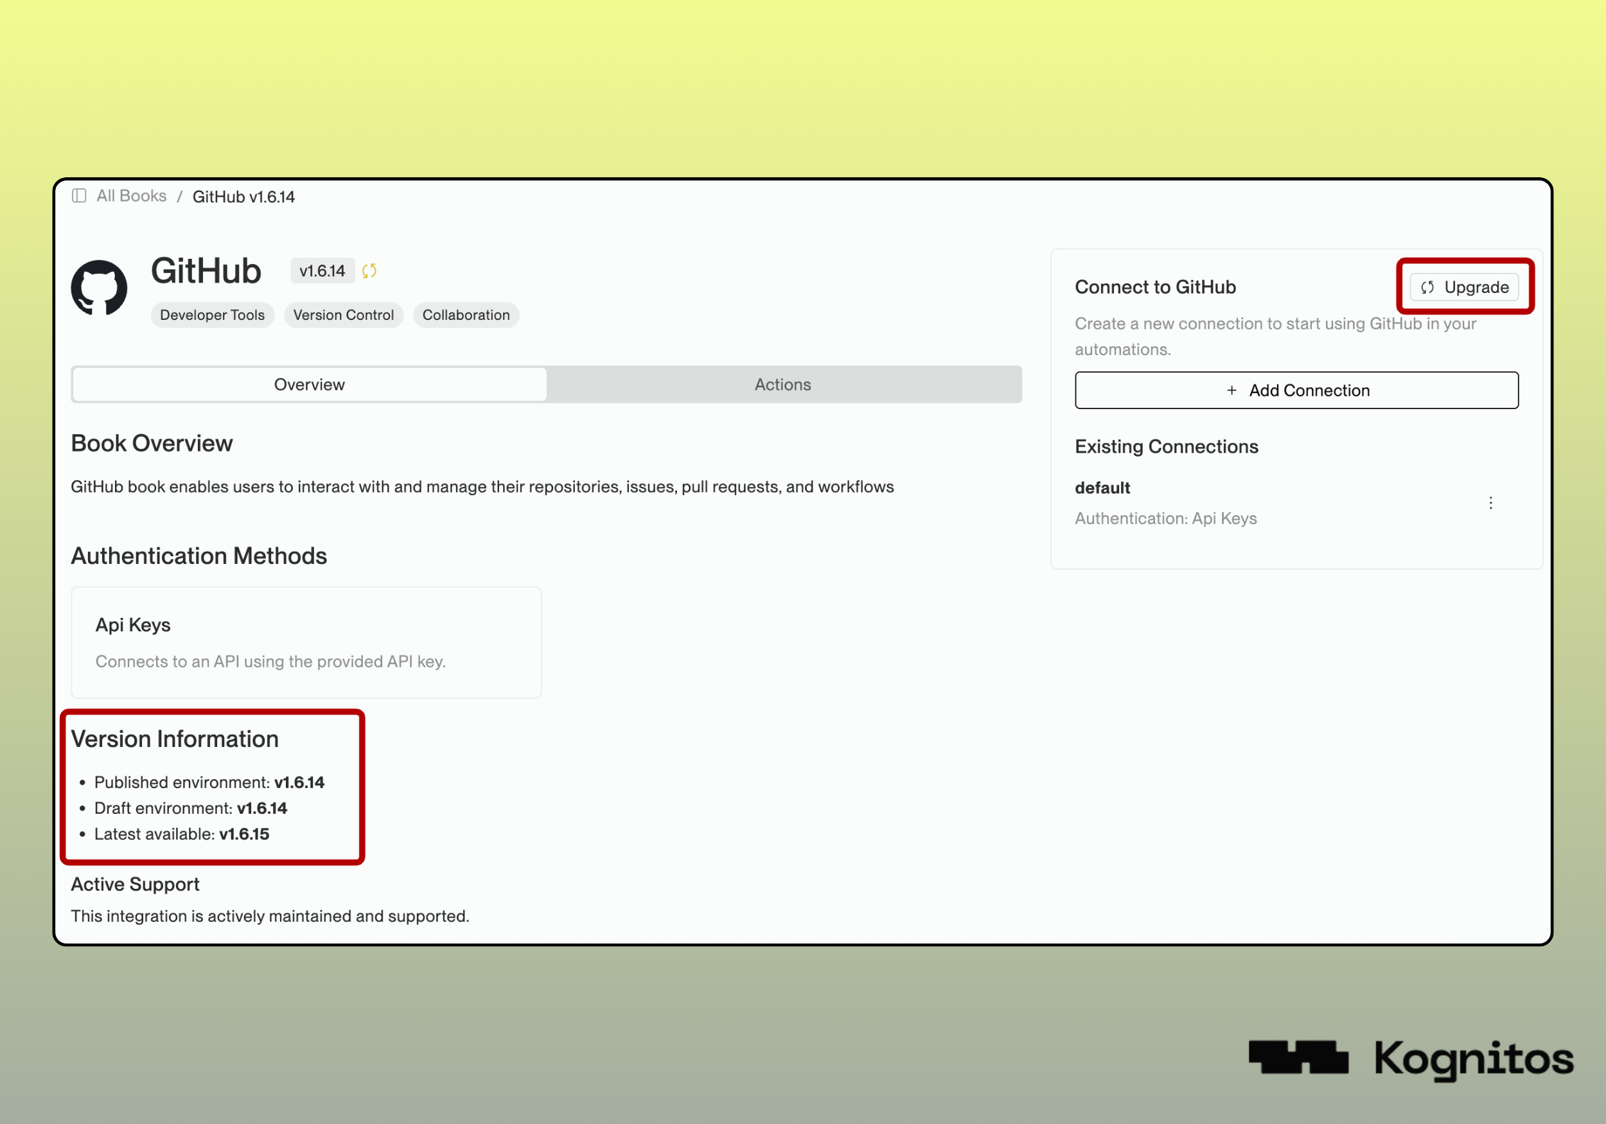
Task: Click the Add Connection button
Action: point(1296,391)
